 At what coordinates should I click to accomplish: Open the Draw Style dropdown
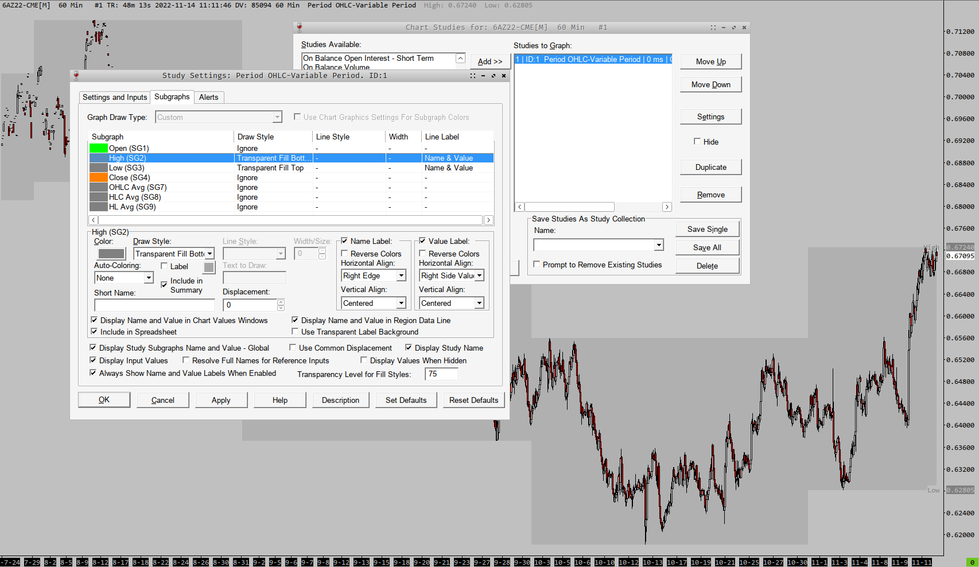[210, 254]
